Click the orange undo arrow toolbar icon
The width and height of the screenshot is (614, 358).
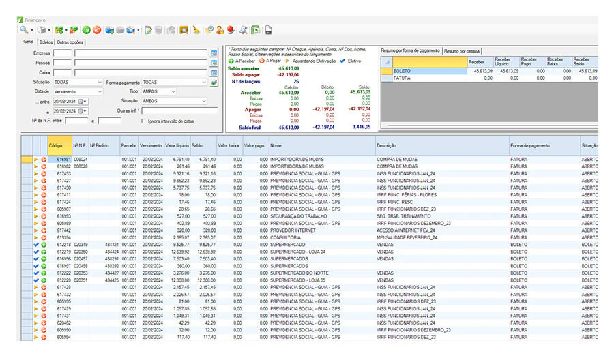(97, 30)
